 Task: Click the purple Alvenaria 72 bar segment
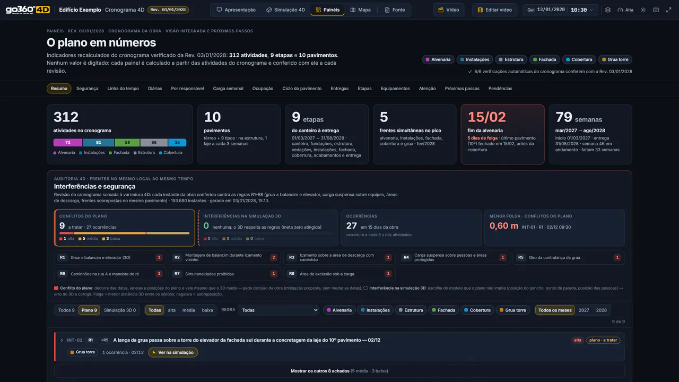[68, 142]
